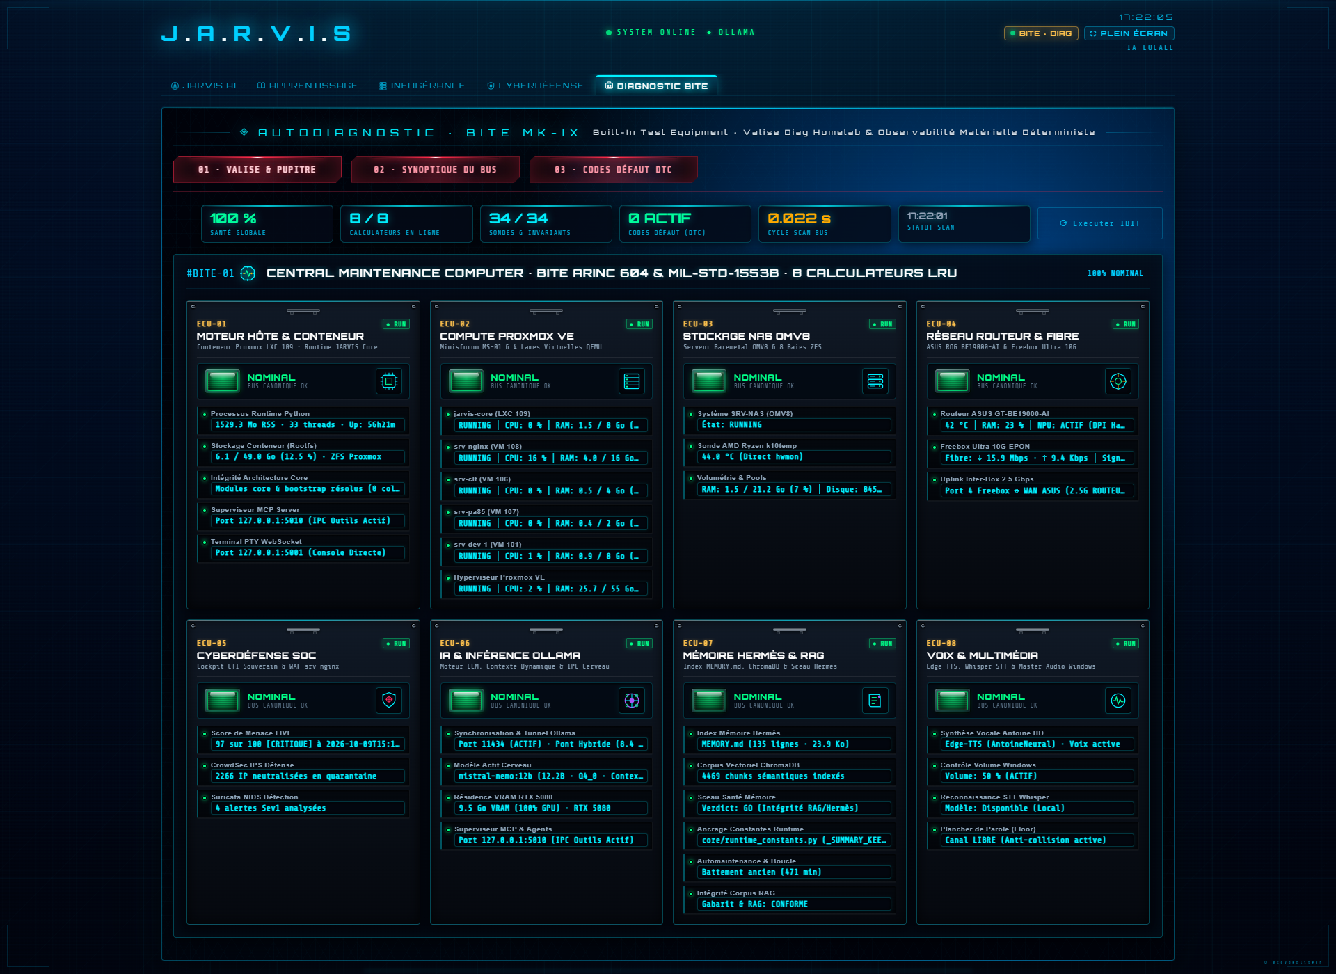Click the inference wheel icon on ECU-06

[x=632, y=701]
